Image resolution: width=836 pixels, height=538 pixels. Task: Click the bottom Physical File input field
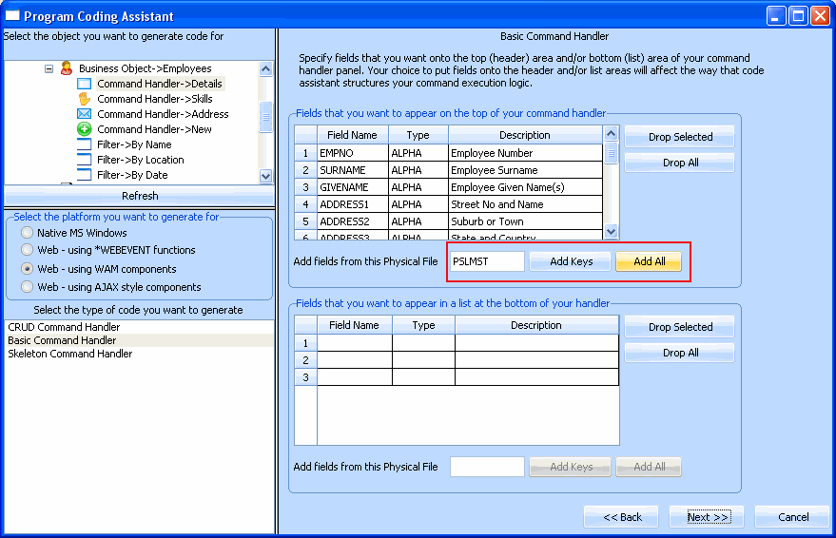coord(486,467)
